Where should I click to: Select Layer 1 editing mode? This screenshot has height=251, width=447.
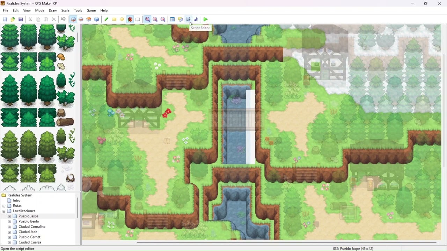point(73,20)
